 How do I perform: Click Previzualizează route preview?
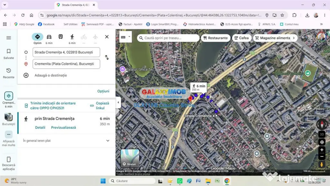click(x=63, y=128)
